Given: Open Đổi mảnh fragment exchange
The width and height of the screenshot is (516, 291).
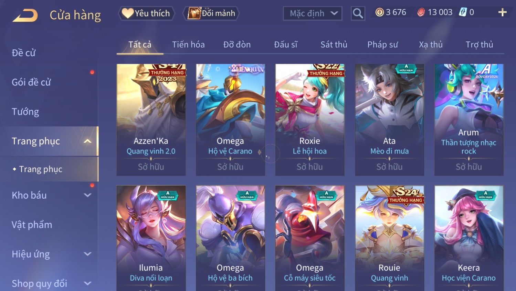Looking at the screenshot, I should point(211,13).
